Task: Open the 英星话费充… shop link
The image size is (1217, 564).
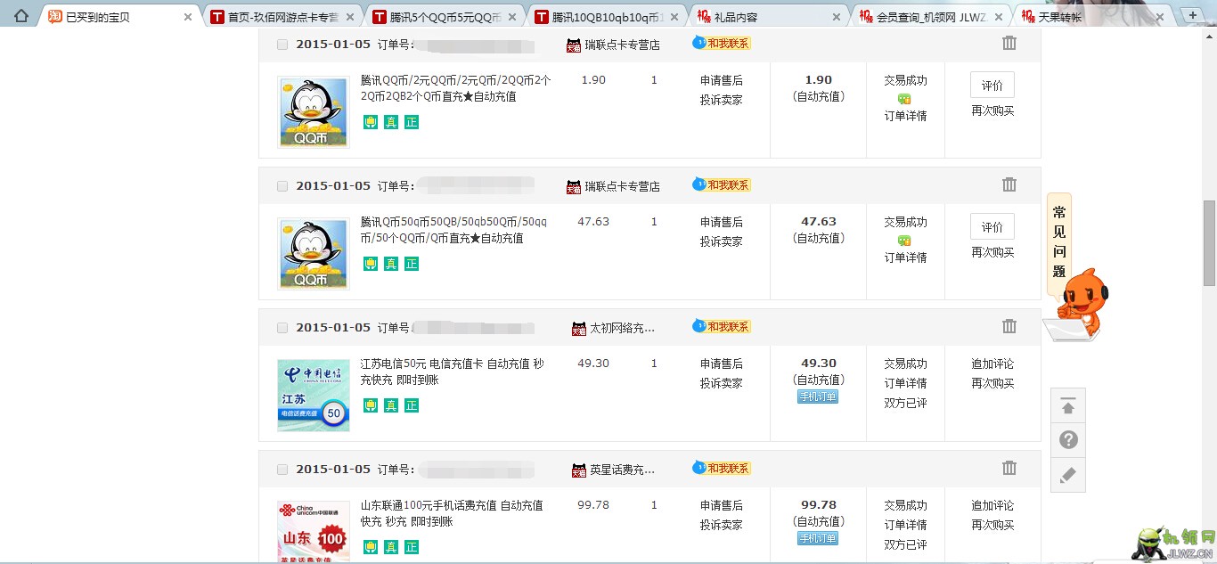Action: [x=622, y=470]
